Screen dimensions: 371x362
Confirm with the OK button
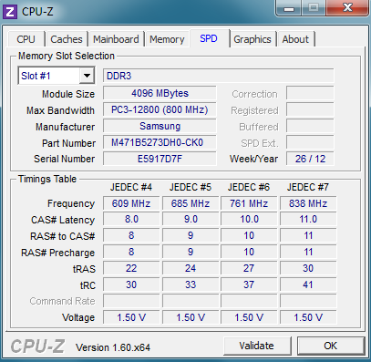pos(331,346)
